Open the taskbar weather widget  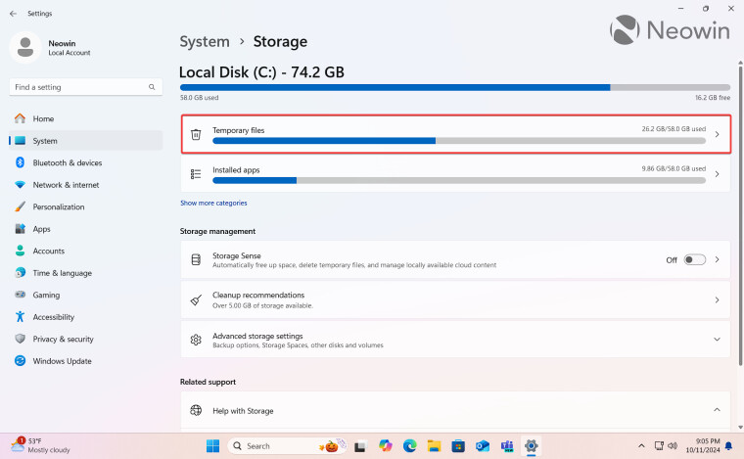point(40,445)
